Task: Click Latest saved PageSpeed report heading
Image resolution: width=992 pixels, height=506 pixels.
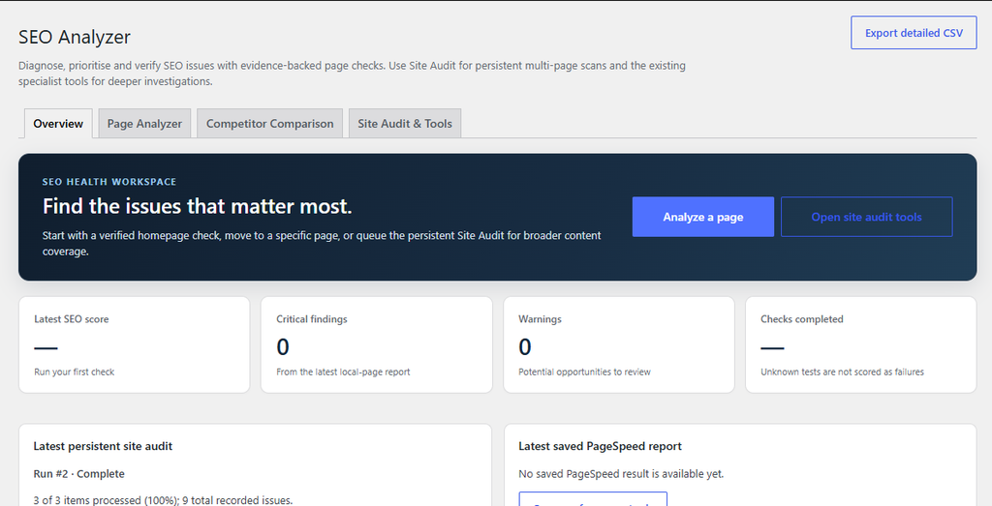Action: pyautogui.click(x=601, y=446)
